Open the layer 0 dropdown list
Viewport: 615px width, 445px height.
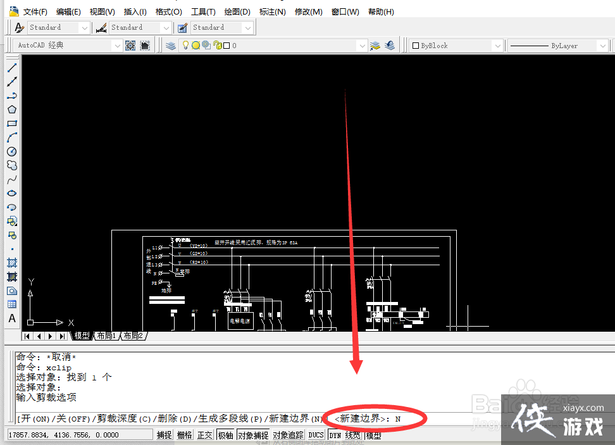(x=362, y=45)
